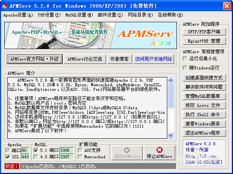Click the APMServ 简介 text area

tap(87, 108)
